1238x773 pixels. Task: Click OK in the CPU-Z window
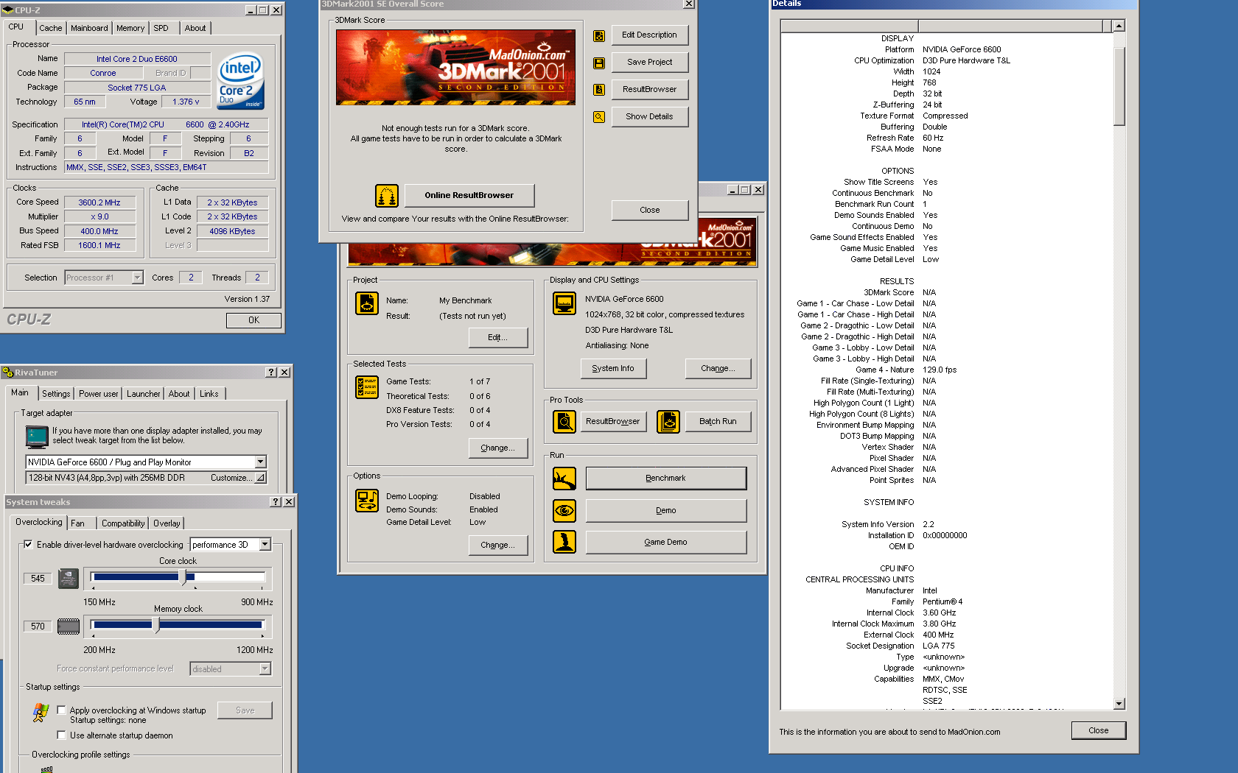pyautogui.click(x=254, y=320)
